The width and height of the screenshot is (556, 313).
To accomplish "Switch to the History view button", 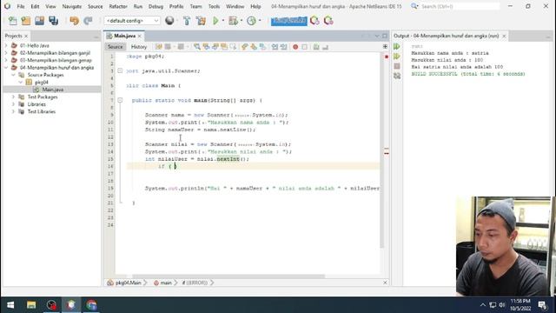I will click(139, 47).
